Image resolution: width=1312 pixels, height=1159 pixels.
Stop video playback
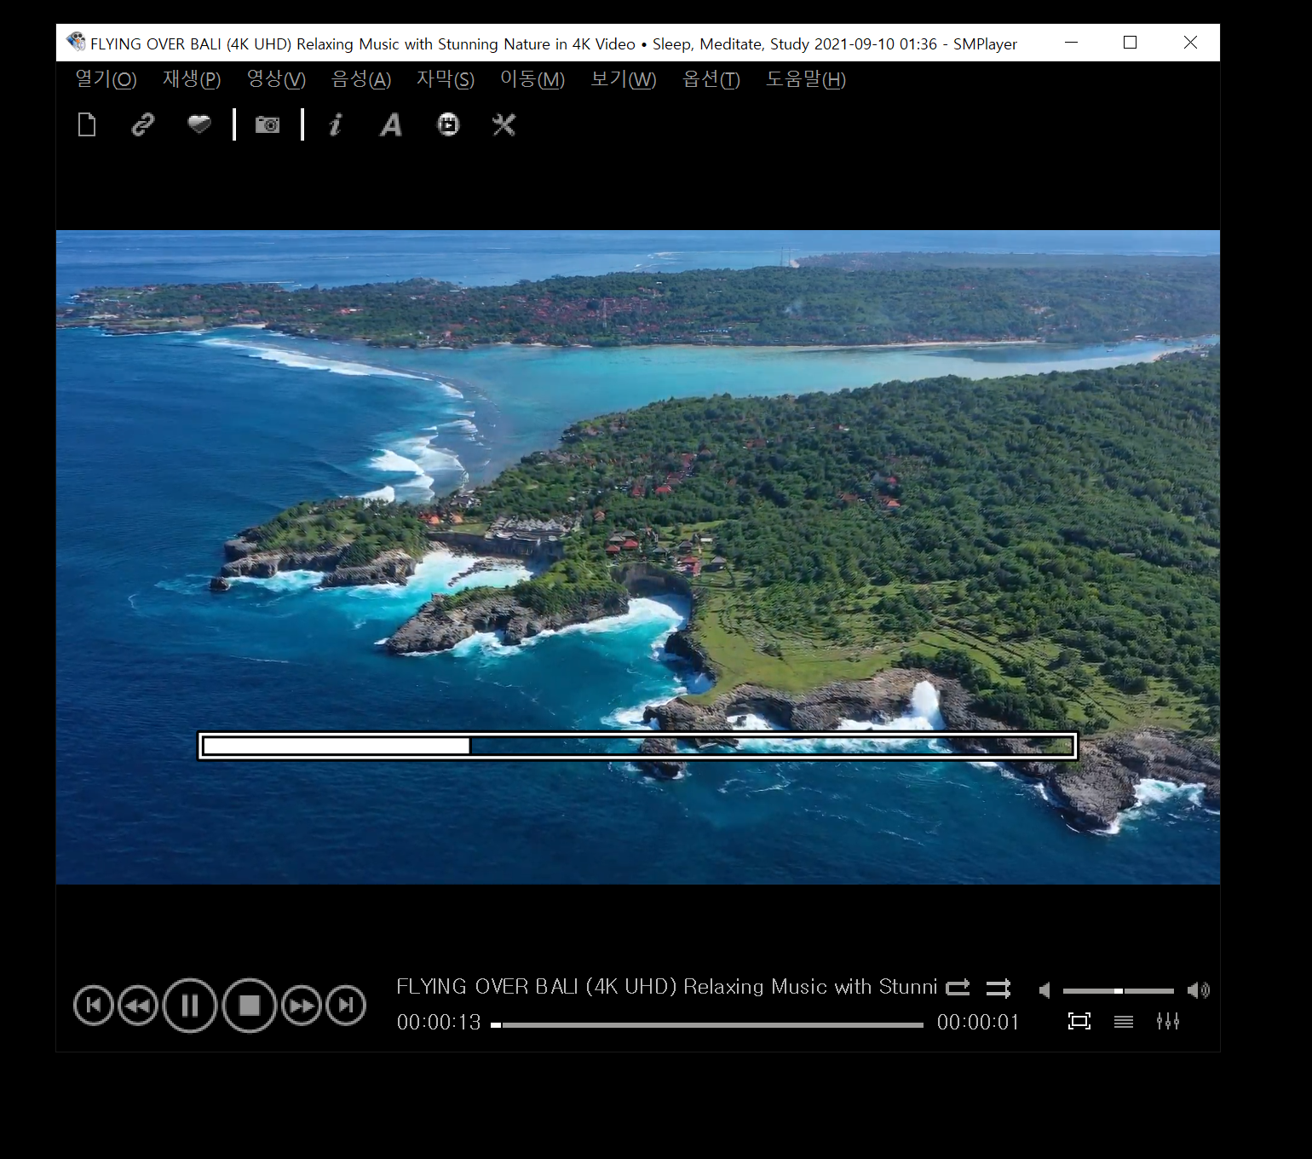(x=250, y=1006)
